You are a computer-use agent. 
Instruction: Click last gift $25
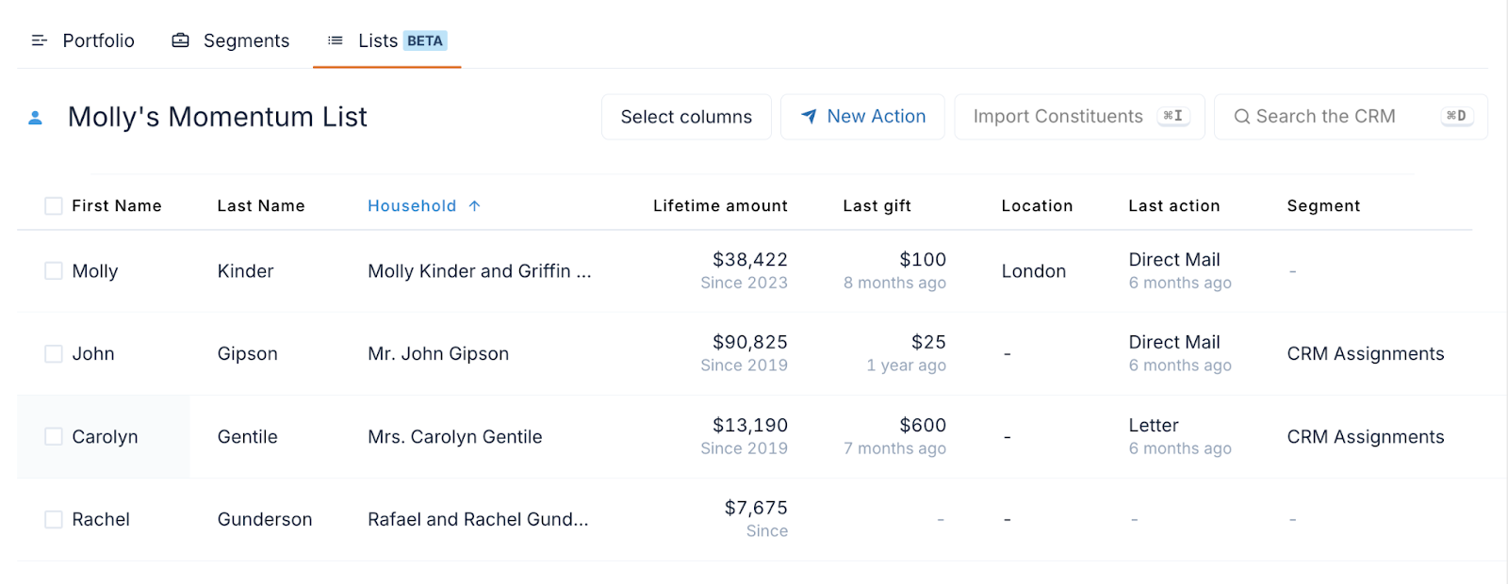pyautogui.click(x=928, y=343)
